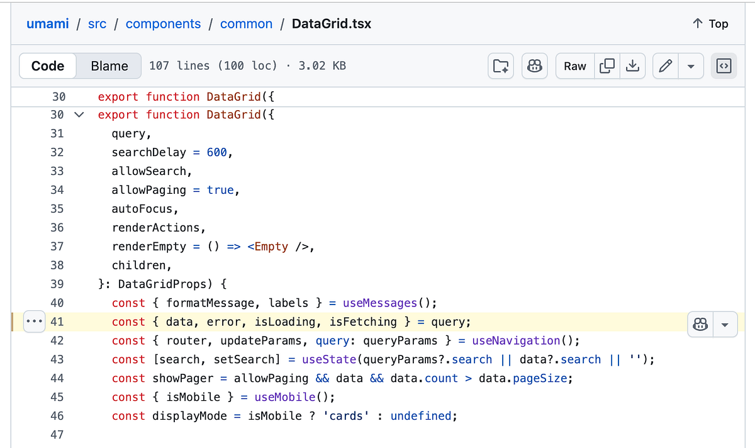Viewport: 755px width, 448px height.
Task: Click the renderActions parameter on line 36
Action: [x=156, y=228]
